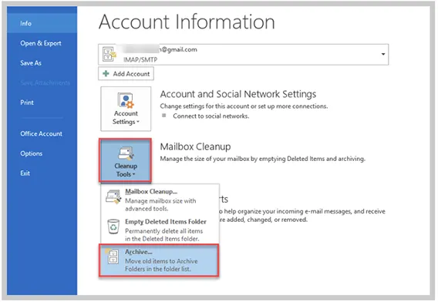Screen dimensions: 438x302
Task: Click the green plus Add Account icon
Action: tap(106, 74)
